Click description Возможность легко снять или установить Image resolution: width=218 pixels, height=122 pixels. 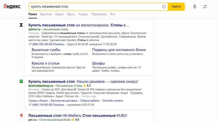coord(118,54)
